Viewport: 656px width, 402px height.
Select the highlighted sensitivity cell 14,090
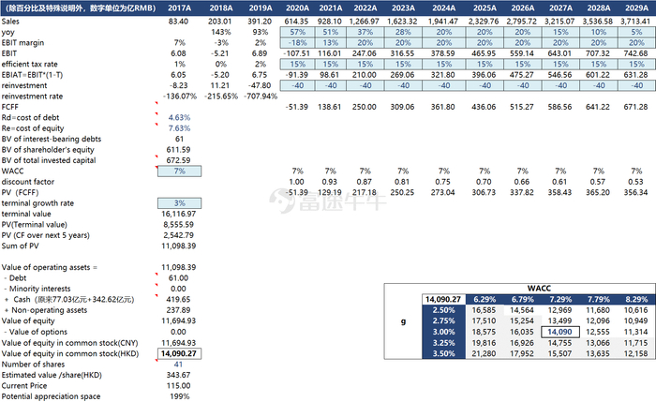(x=560, y=332)
